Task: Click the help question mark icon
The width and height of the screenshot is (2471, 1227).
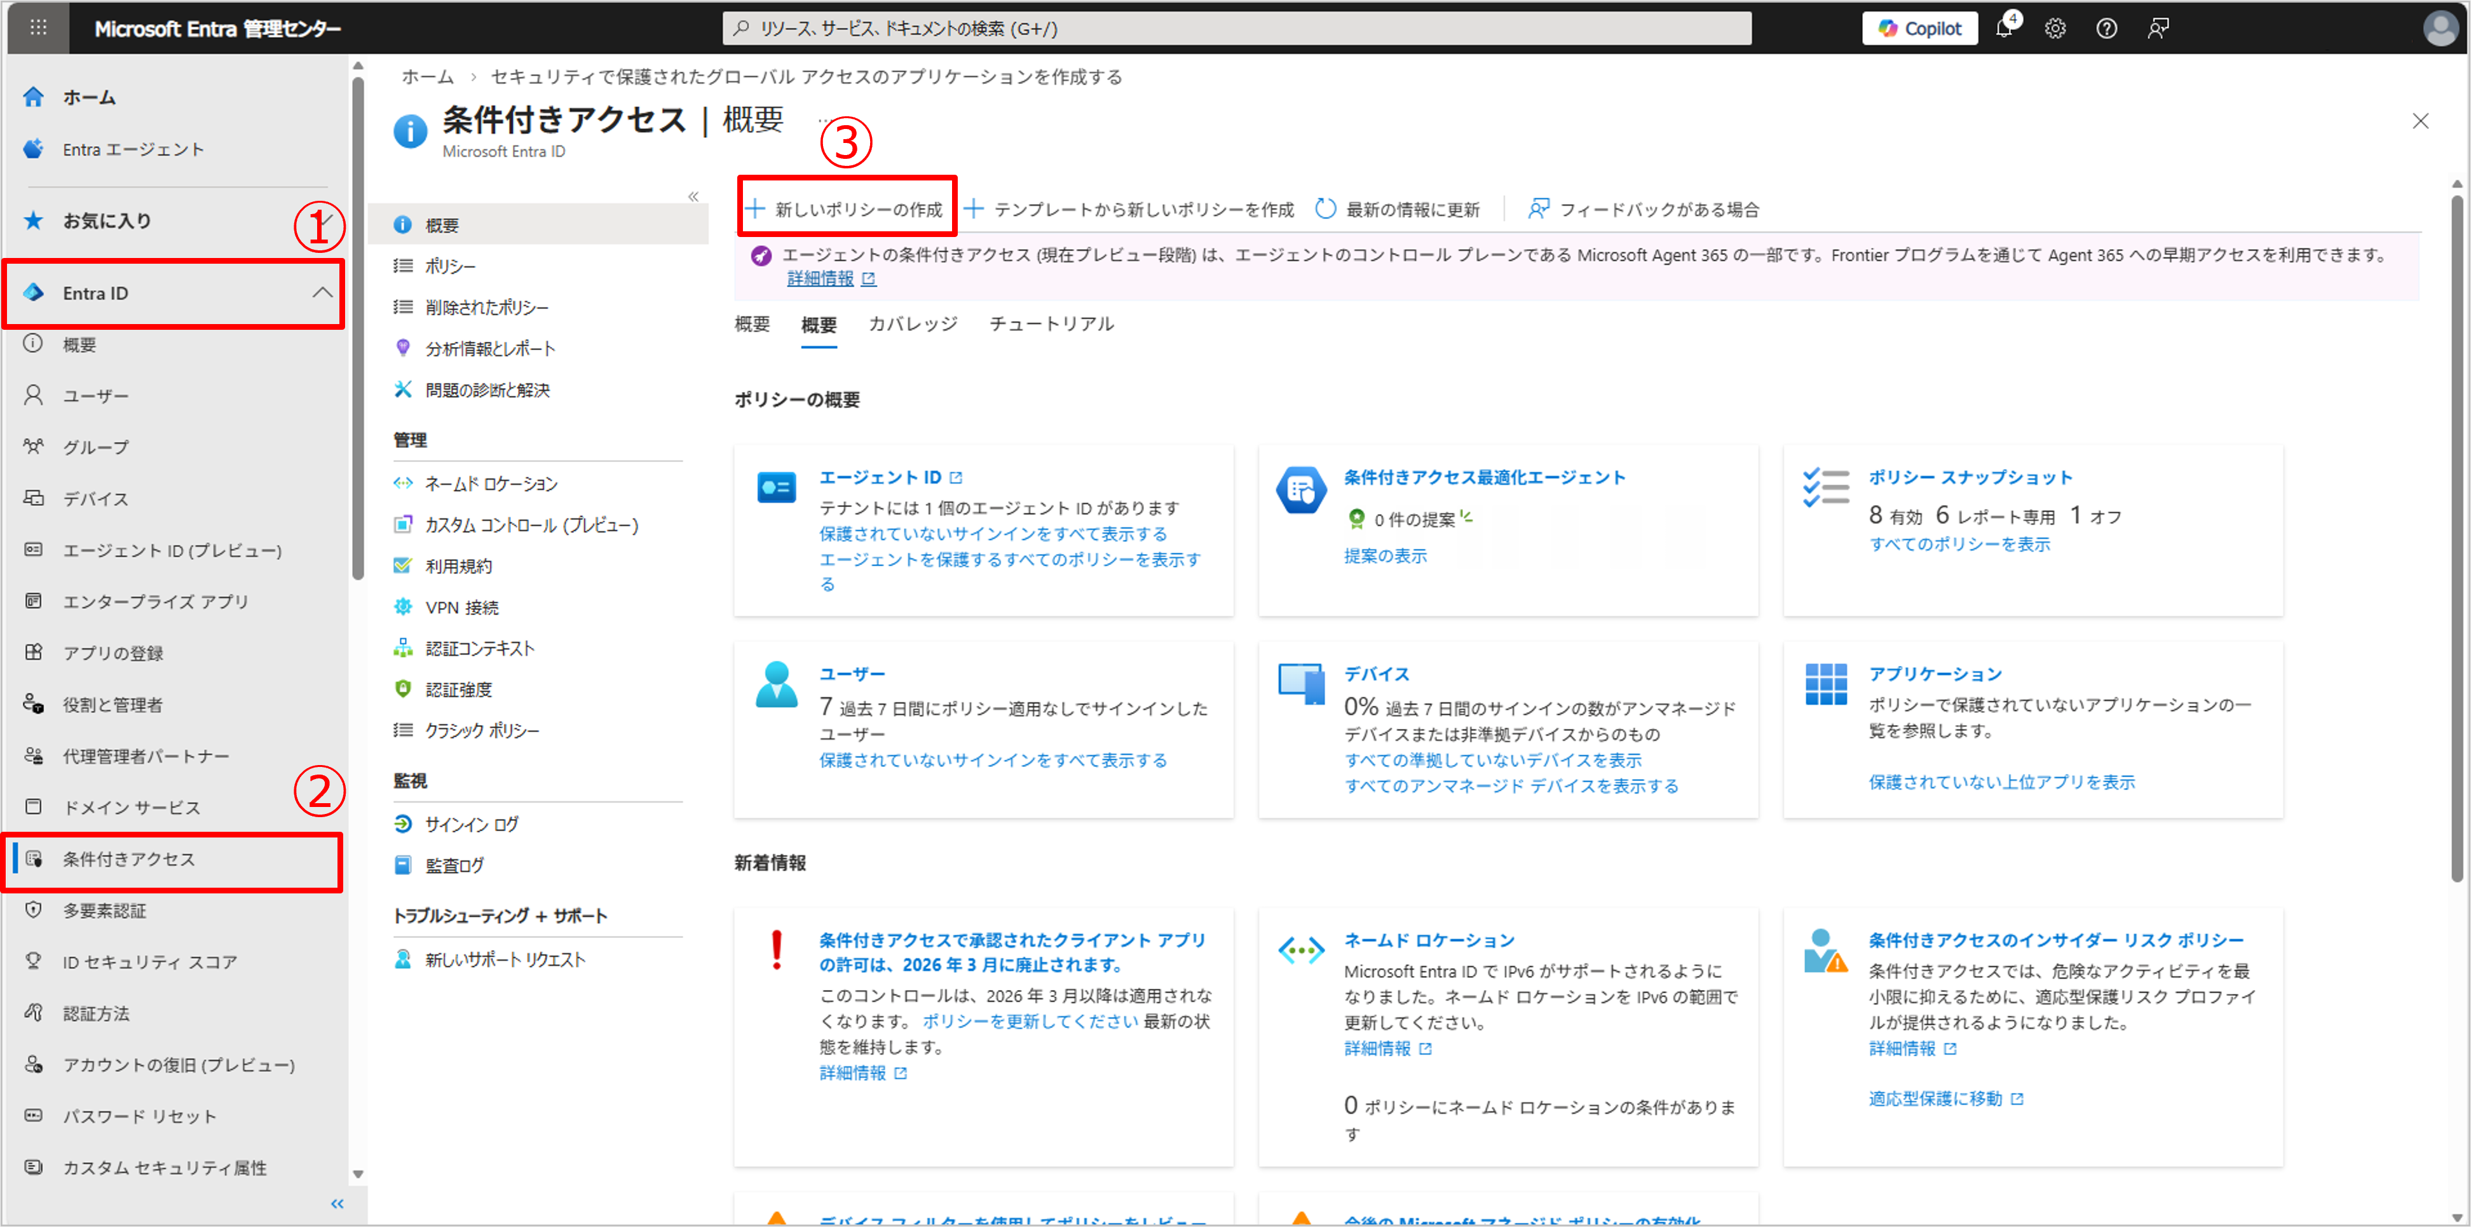Action: [x=2106, y=29]
